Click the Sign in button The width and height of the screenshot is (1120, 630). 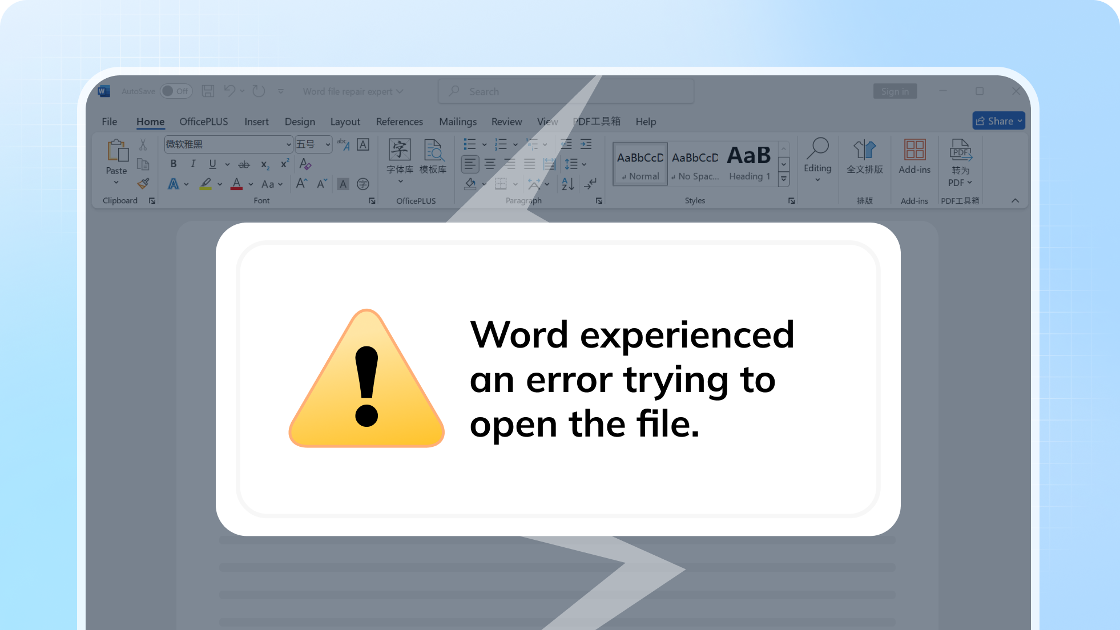pyautogui.click(x=895, y=91)
